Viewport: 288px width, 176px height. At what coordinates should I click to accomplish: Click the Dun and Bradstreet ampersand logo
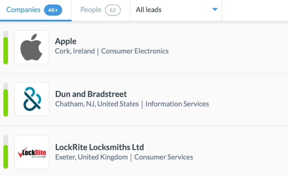point(32,99)
